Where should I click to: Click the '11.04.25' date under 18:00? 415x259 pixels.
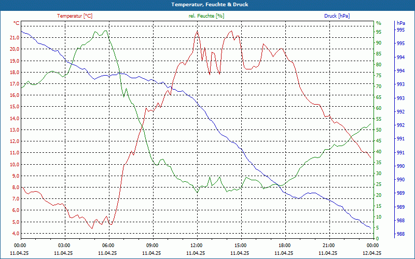[284, 253]
